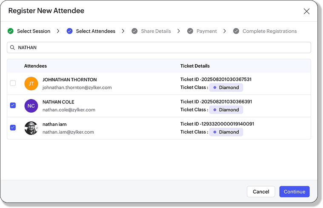Click the NC purple avatar icon

tap(31, 106)
